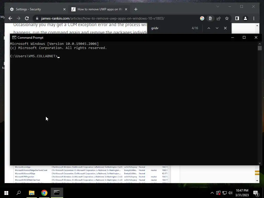Show hidden system tray icons
This screenshot has width=264, height=198.
(x=212, y=193)
